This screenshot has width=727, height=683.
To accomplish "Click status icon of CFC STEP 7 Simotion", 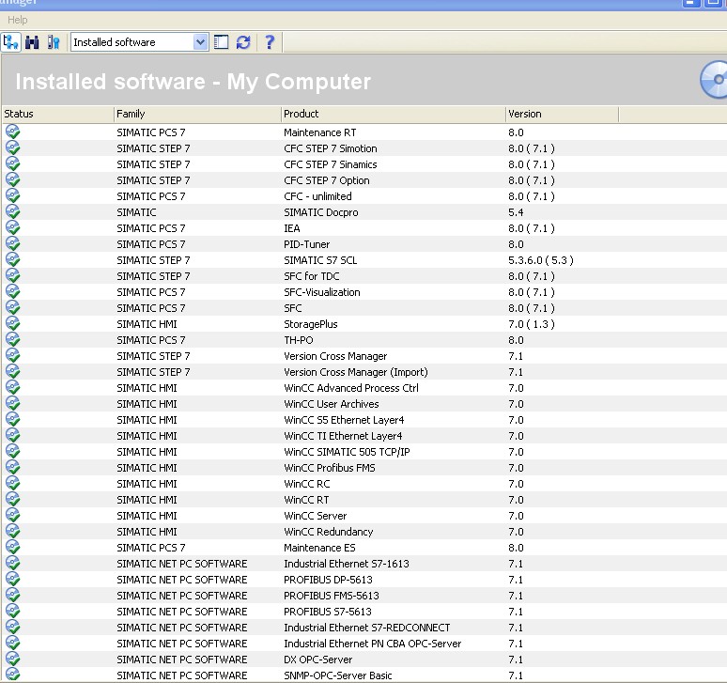I will pos(12,147).
